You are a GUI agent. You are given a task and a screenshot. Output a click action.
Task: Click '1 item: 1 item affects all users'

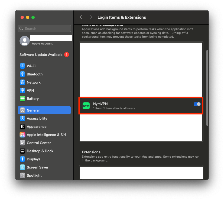[x=114, y=108]
